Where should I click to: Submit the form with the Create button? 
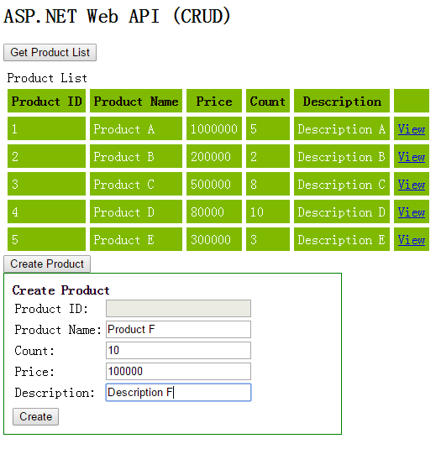pyautogui.click(x=36, y=416)
